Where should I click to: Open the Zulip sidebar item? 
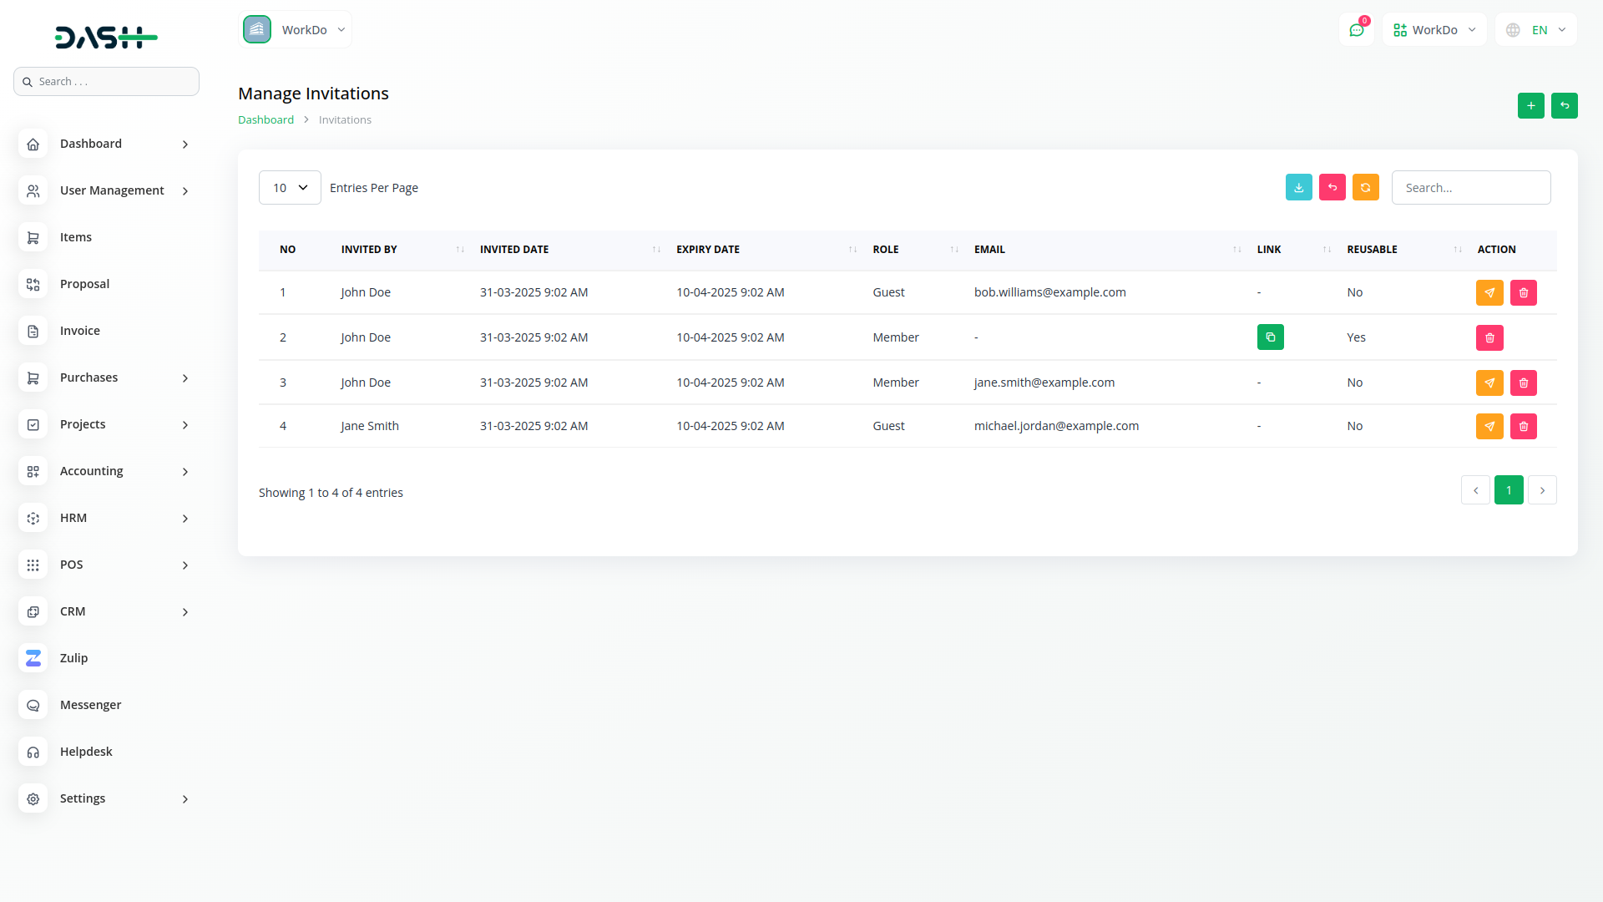(x=73, y=658)
